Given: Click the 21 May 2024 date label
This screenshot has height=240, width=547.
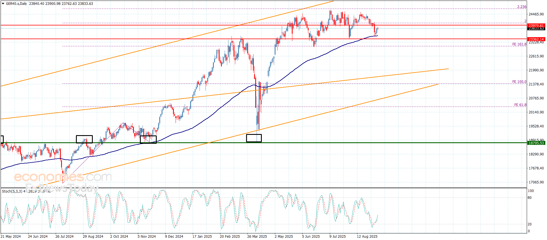Looking at the screenshot, I should 11,236.
